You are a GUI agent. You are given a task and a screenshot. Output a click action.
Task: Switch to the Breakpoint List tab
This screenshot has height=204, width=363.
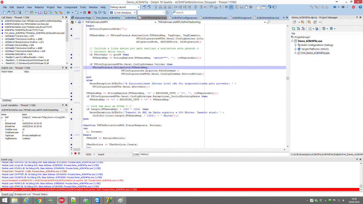click(x=22, y=194)
